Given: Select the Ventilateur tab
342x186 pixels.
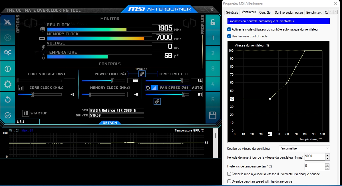Looking at the screenshot, I should (x=249, y=12).
